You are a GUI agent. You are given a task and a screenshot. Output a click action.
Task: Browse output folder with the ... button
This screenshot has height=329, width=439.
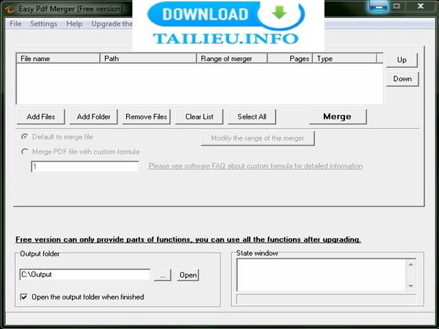tap(163, 275)
